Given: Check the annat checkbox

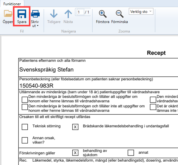Looking at the screenshot, I should 131,153.
